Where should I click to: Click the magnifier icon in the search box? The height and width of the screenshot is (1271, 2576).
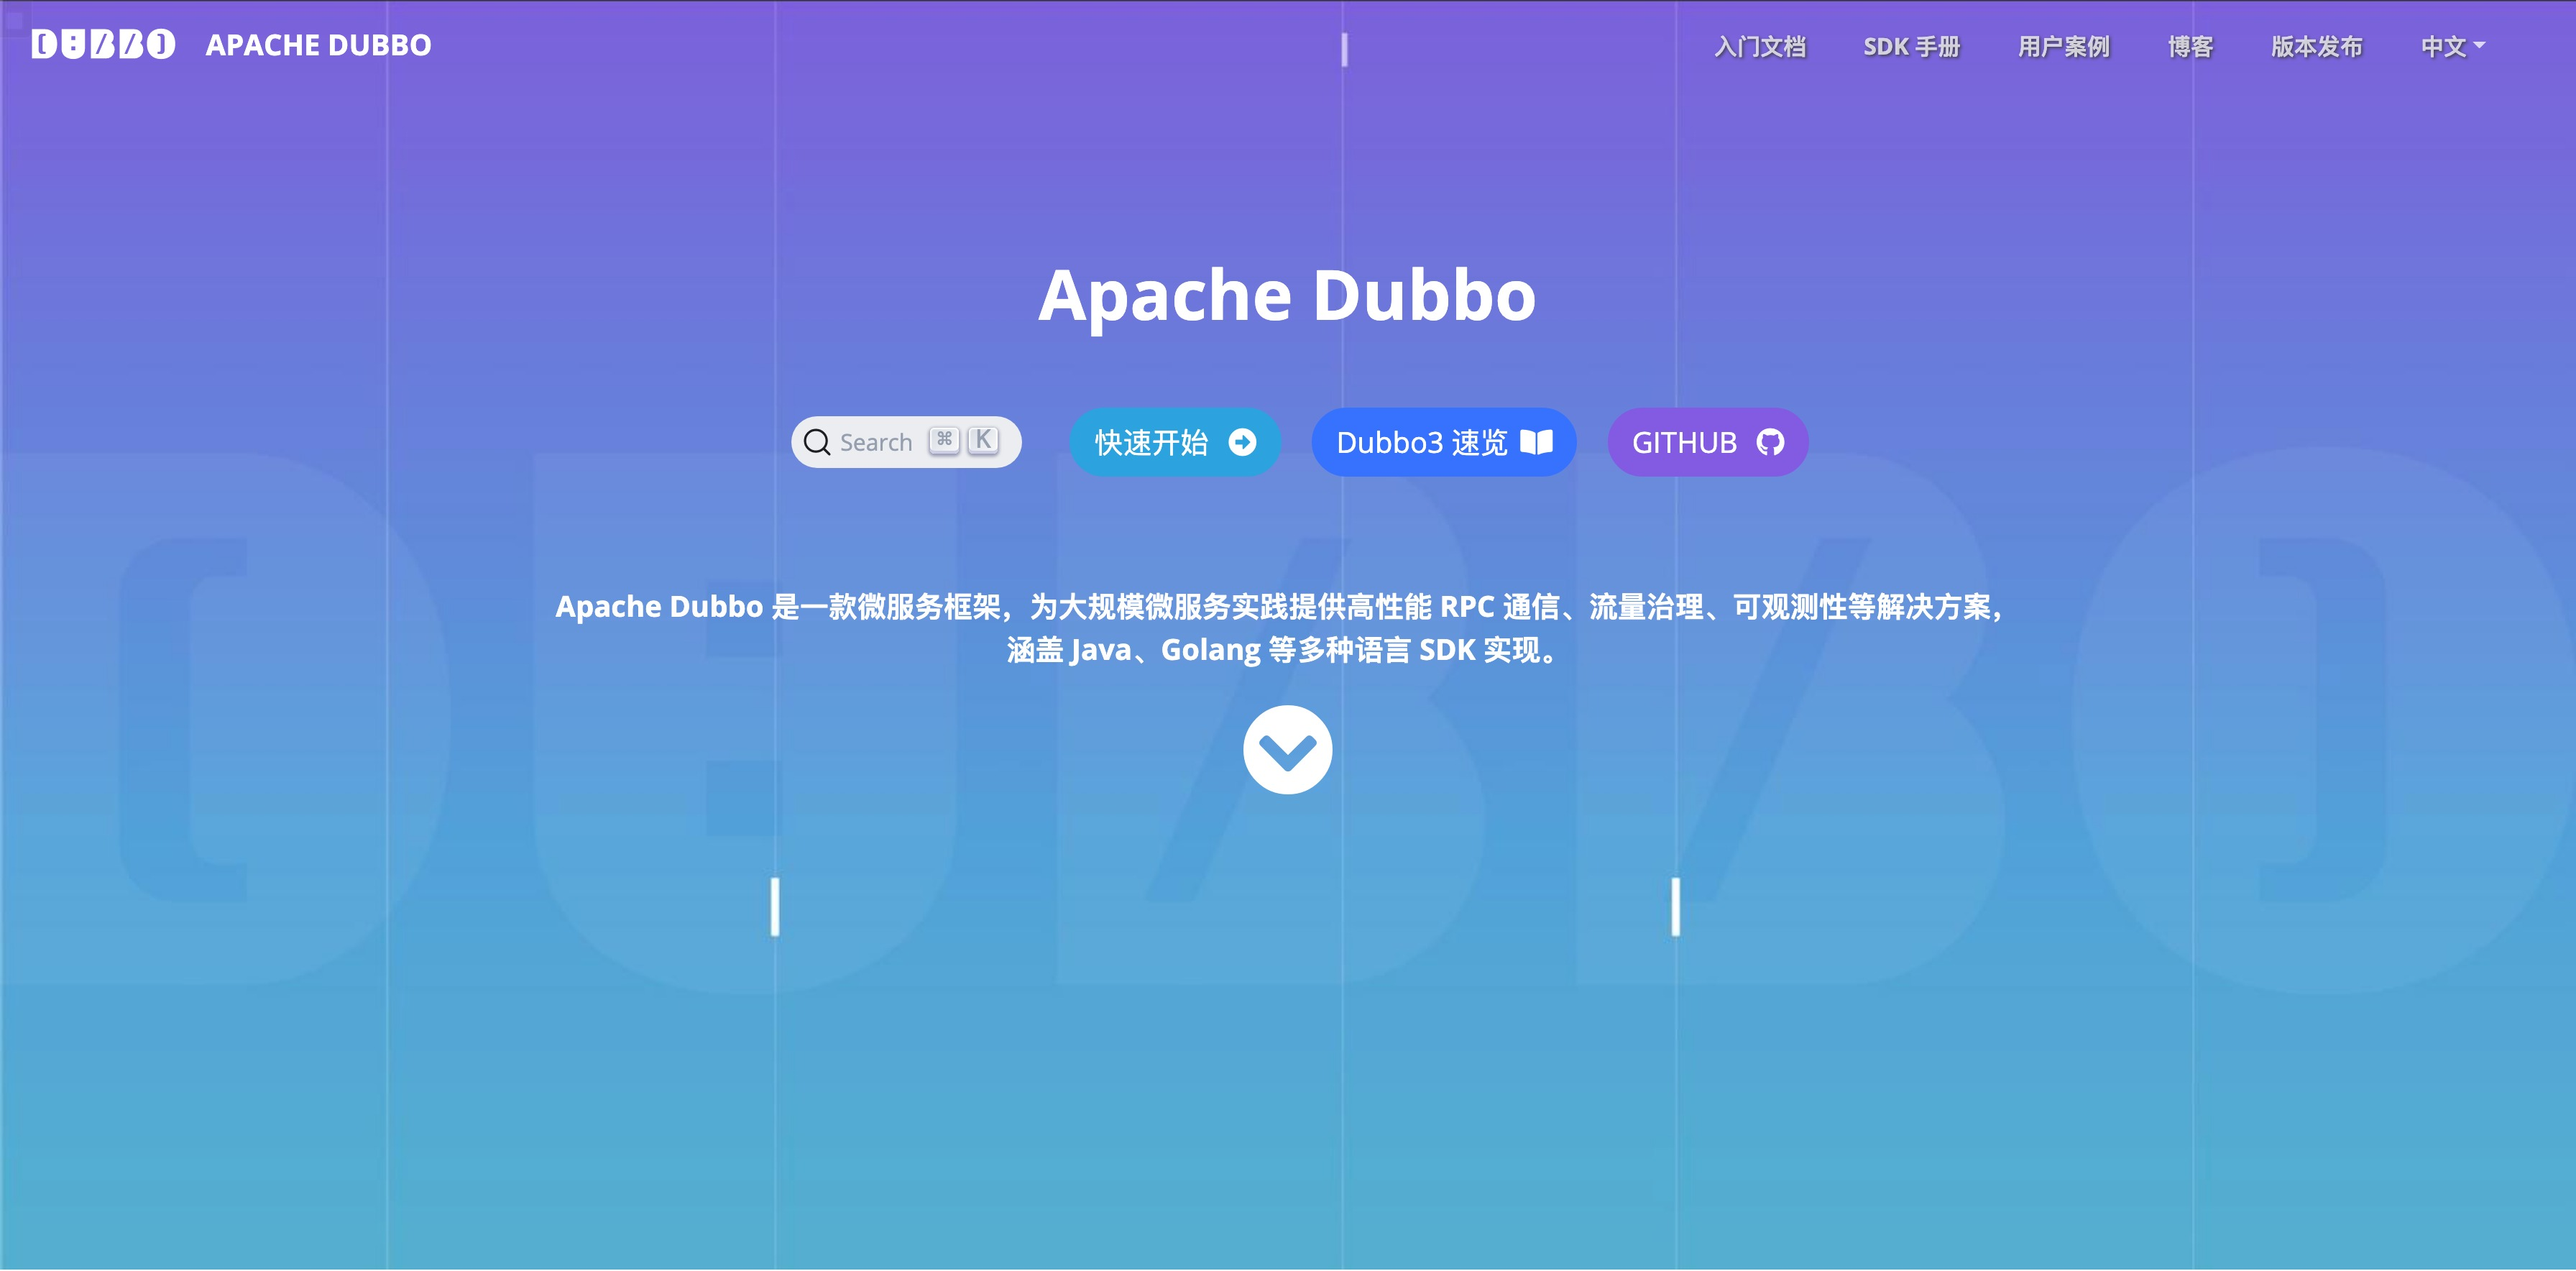[x=817, y=442]
